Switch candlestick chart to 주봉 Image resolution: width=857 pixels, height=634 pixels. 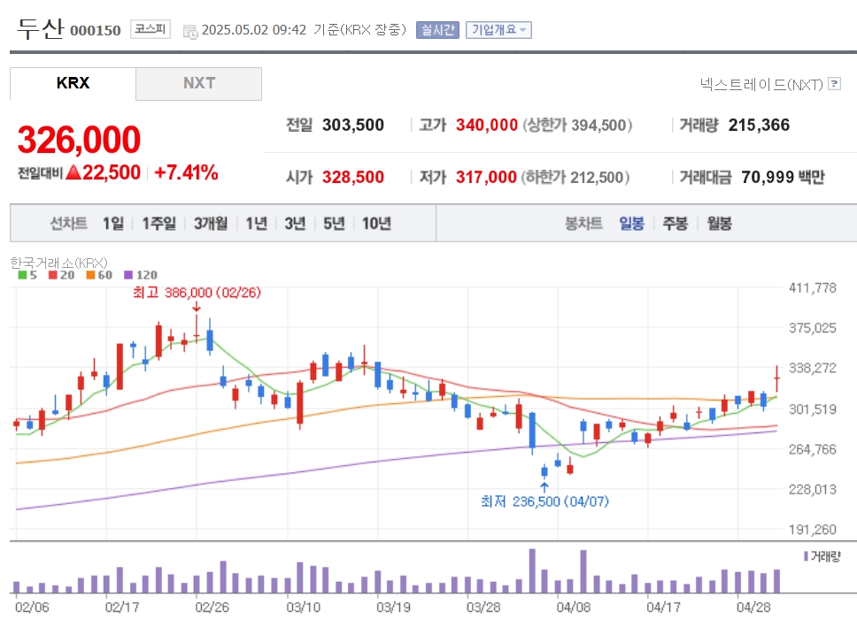675,224
